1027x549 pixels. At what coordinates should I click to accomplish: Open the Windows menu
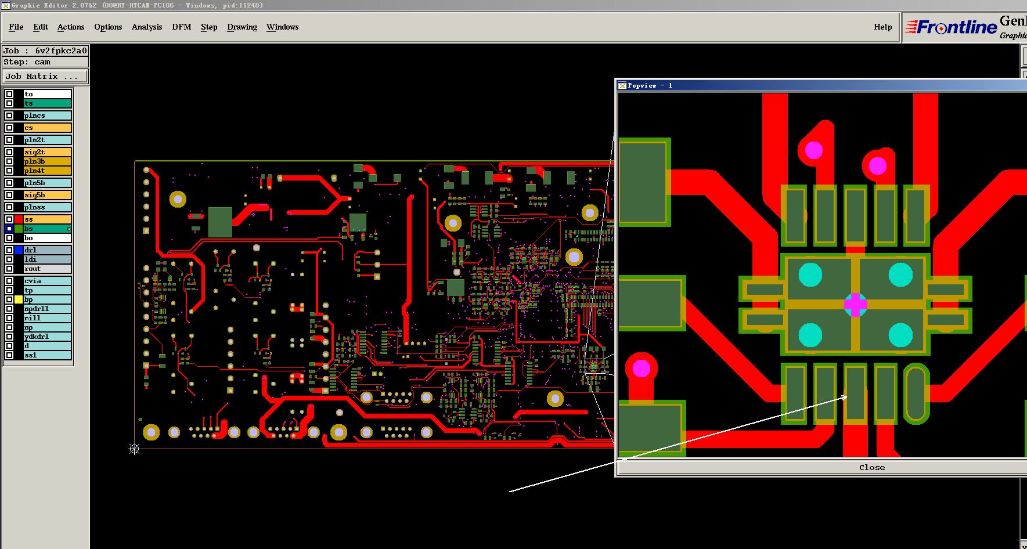coord(283,27)
